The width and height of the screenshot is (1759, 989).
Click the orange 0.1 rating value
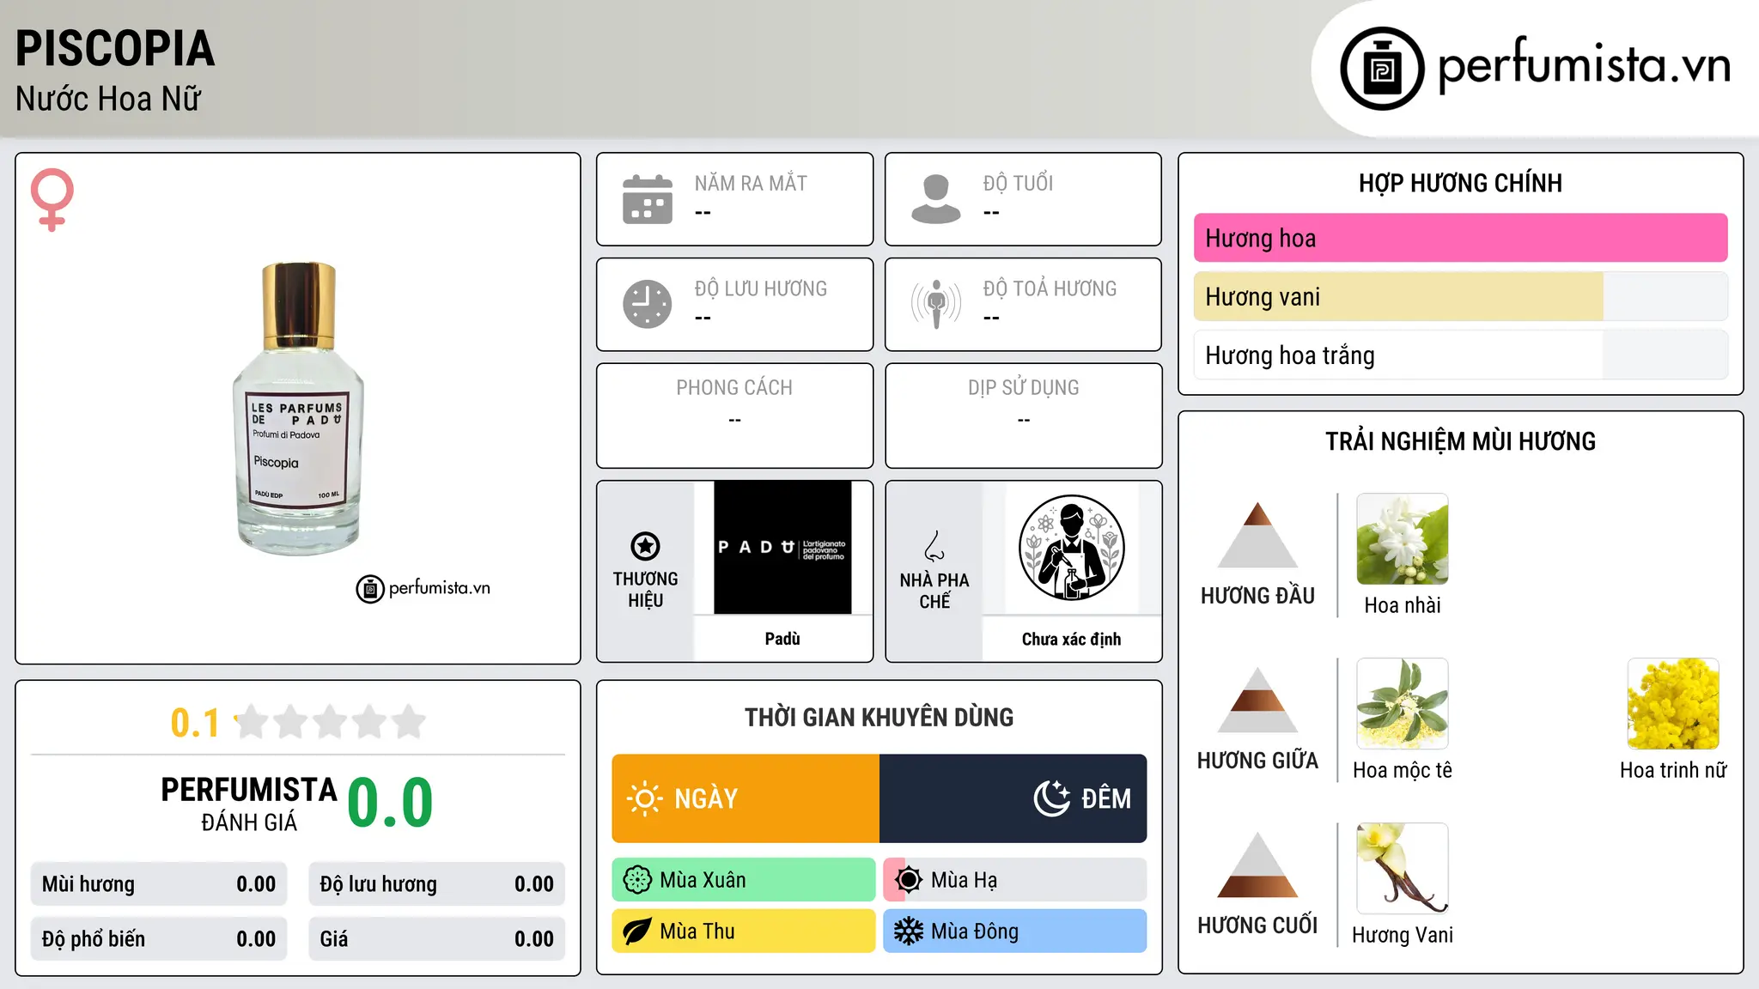195,723
